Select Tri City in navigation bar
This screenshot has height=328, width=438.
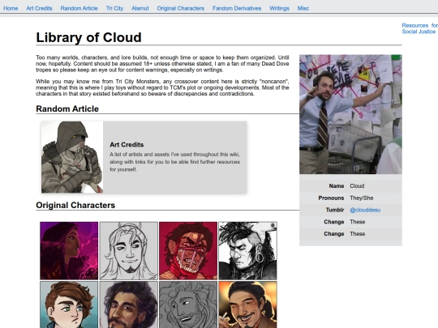(x=114, y=8)
